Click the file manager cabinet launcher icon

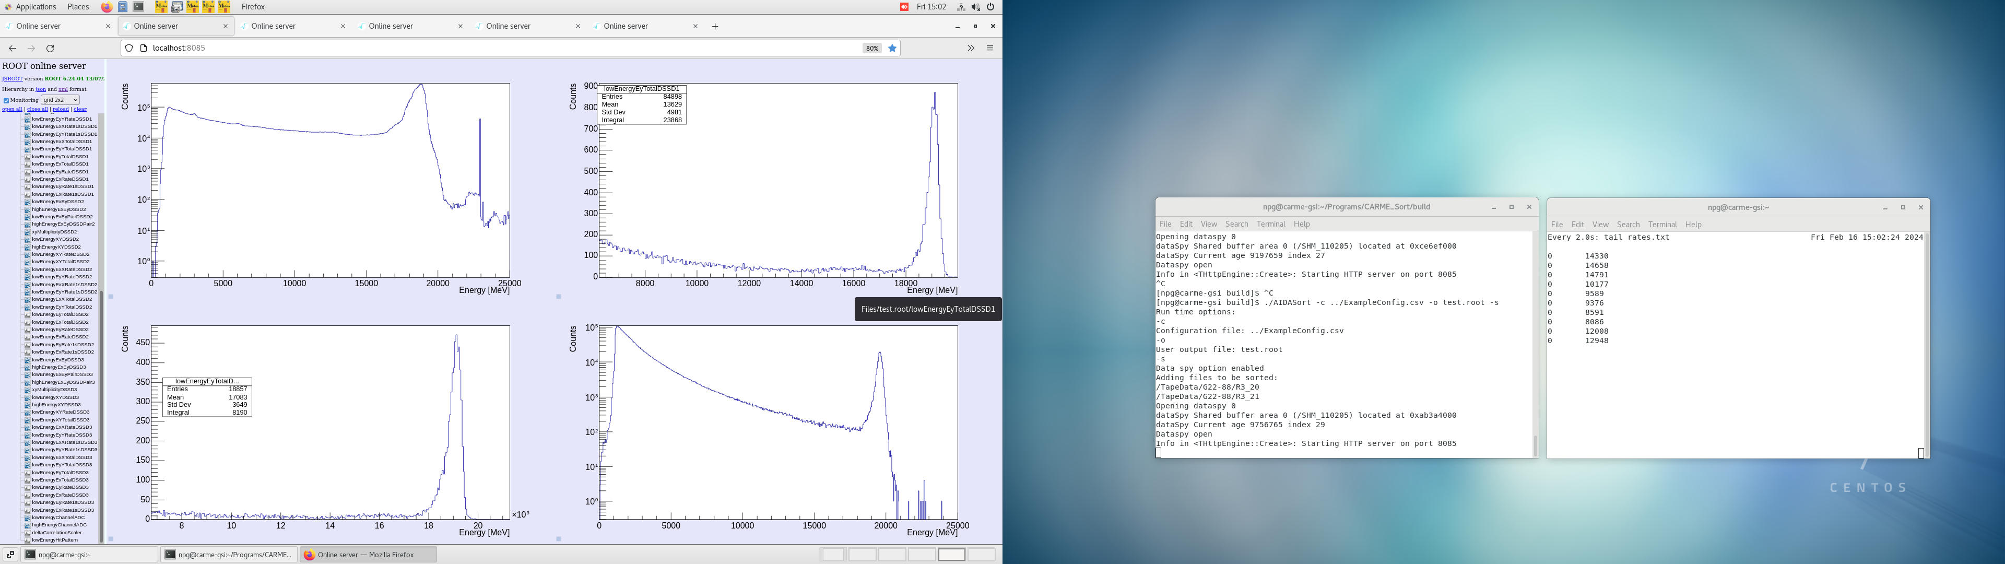pos(123,7)
